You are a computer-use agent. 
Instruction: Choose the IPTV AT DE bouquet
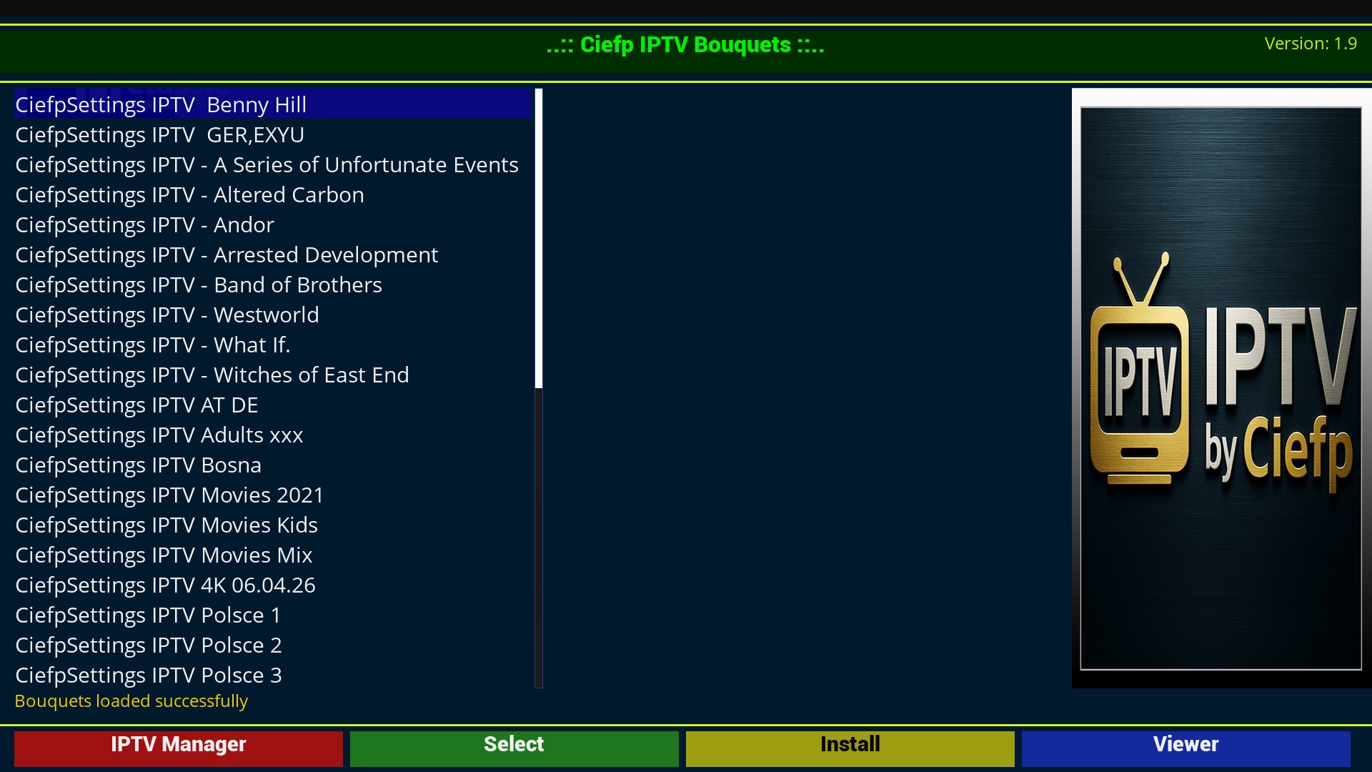pyautogui.click(x=272, y=405)
